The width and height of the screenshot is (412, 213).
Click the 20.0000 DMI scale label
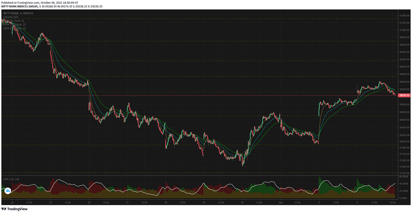click(x=403, y=191)
